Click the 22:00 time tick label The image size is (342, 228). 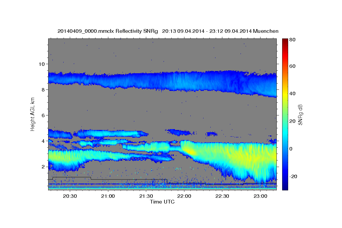click(184, 196)
